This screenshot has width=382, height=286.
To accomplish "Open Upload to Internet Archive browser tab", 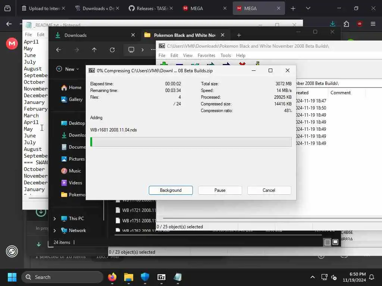I will [43, 8].
